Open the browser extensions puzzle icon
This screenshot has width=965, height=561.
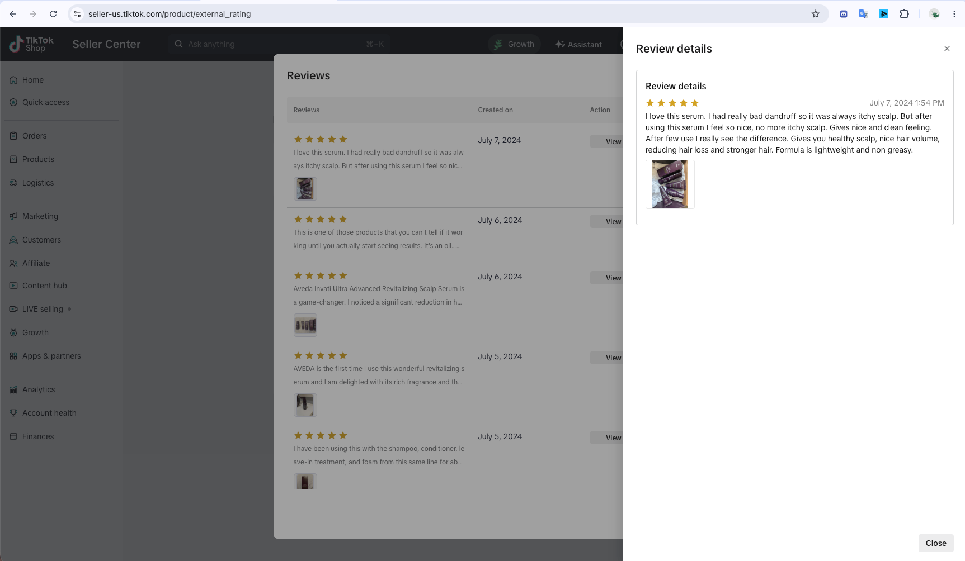point(904,14)
